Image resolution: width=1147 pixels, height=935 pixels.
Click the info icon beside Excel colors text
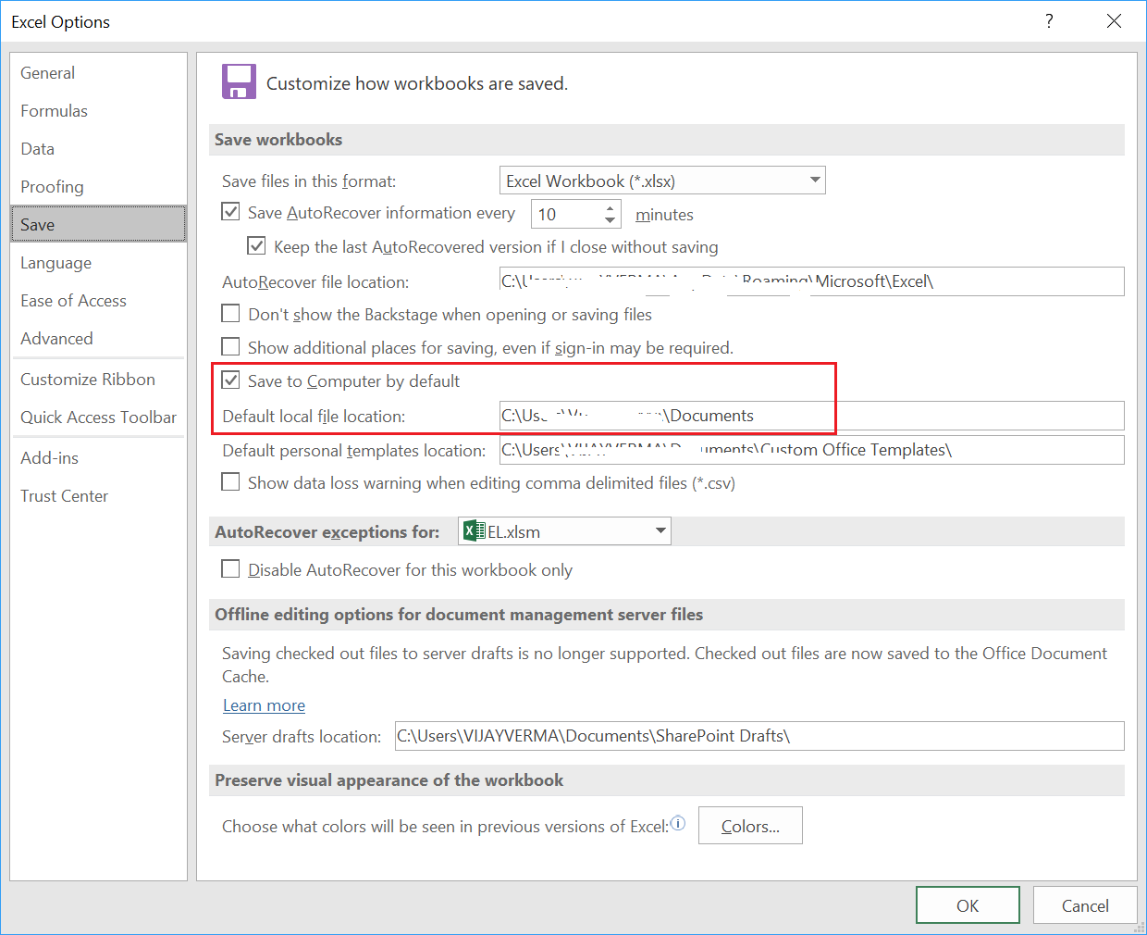(678, 823)
